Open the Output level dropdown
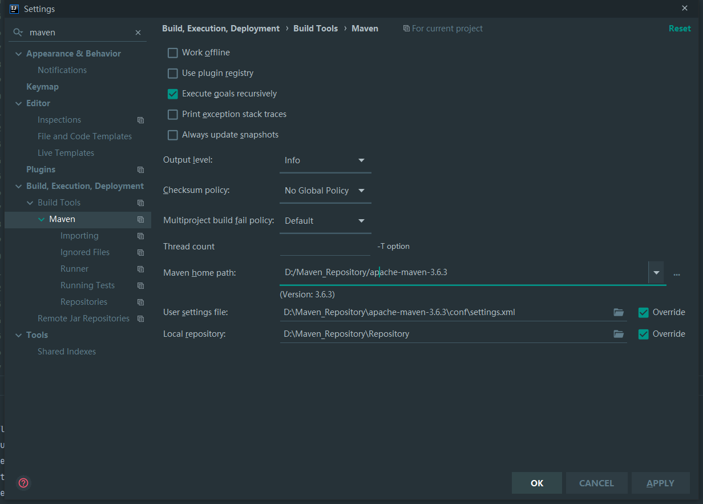This screenshot has height=504, width=703. pos(325,160)
